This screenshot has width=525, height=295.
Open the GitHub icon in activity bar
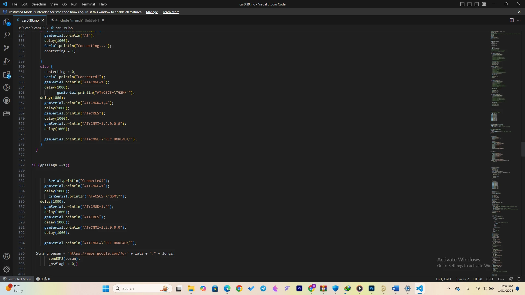point(7,101)
